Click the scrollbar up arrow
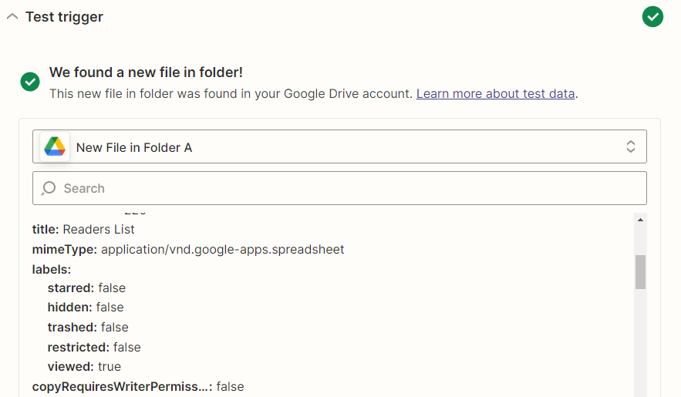681x397 pixels. coord(640,220)
